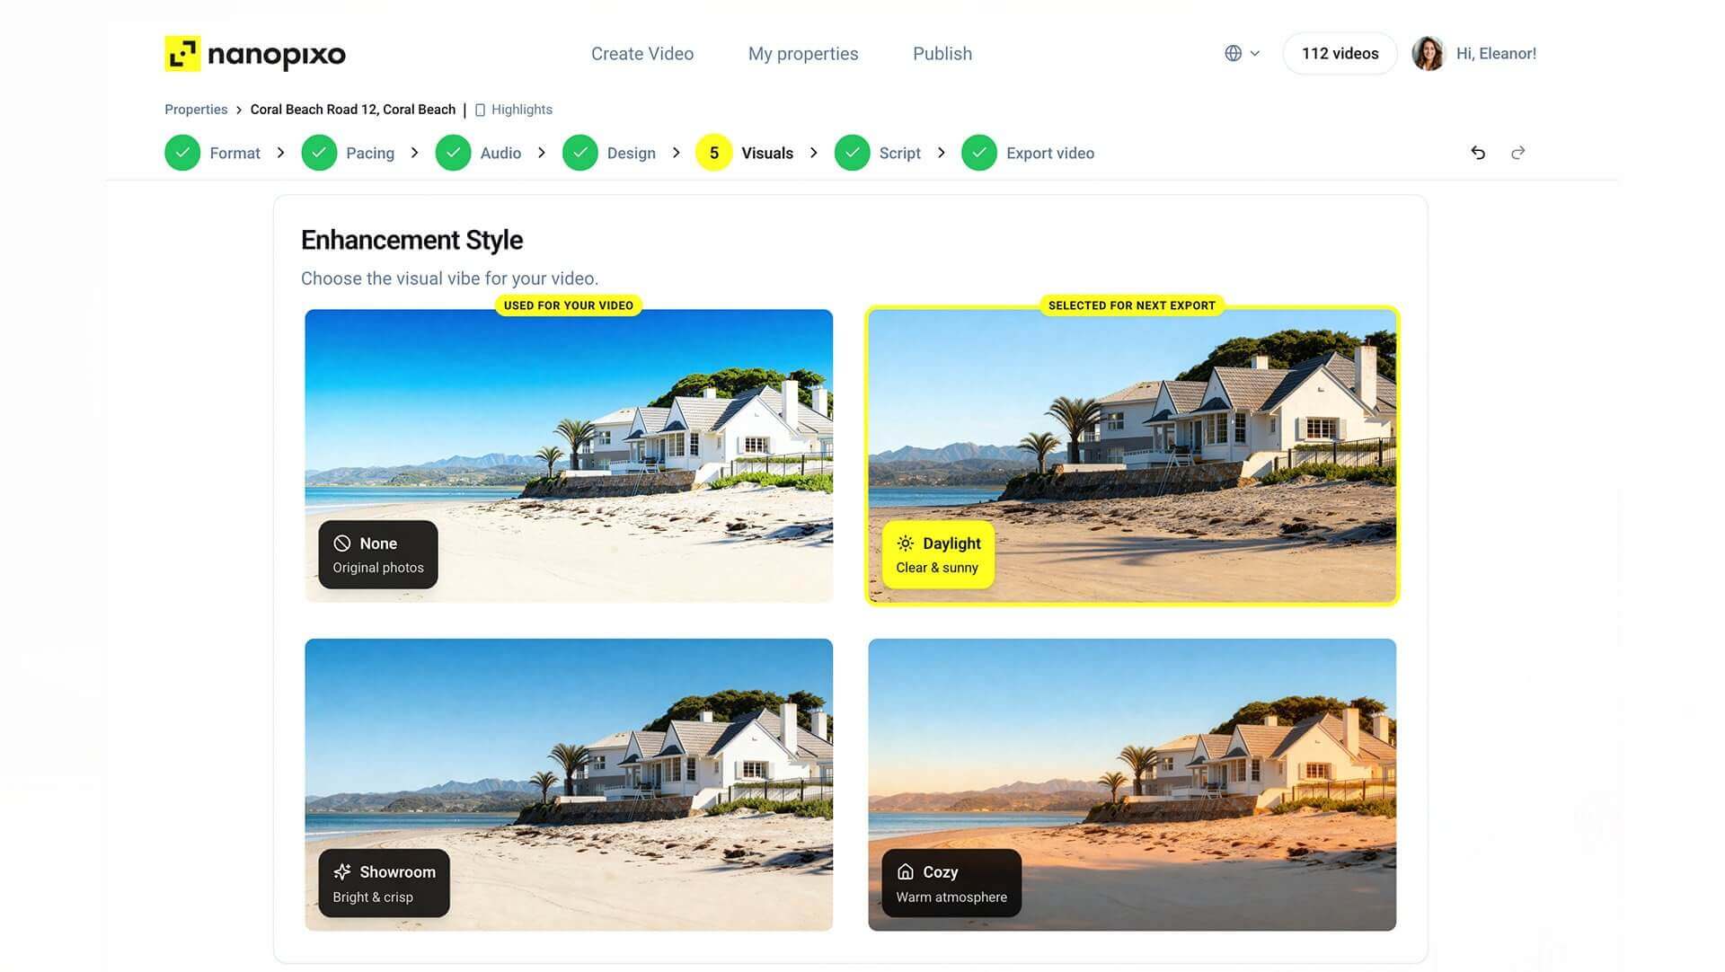Open the Properties breadcrumb link
Image resolution: width=1725 pixels, height=972 pixels.
coord(196,110)
